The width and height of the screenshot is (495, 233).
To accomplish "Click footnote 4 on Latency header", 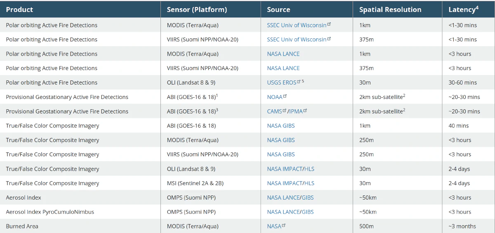I will pos(477,7).
